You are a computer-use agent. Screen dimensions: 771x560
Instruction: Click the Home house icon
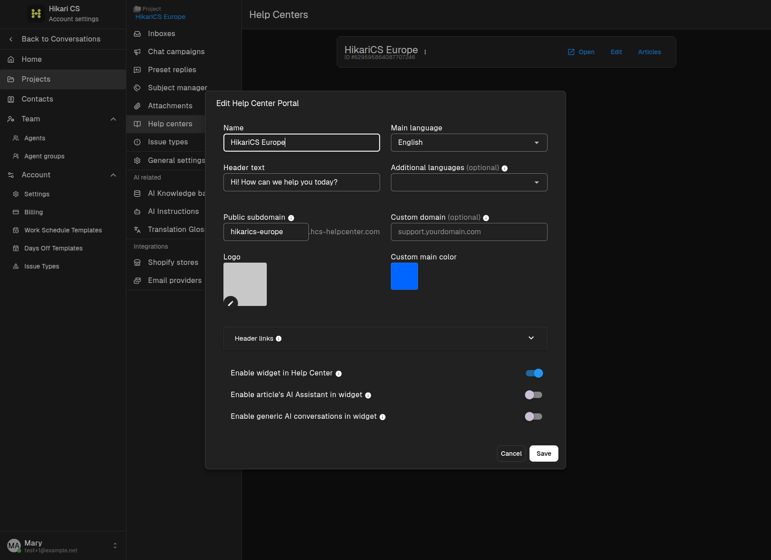pos(11,60)
